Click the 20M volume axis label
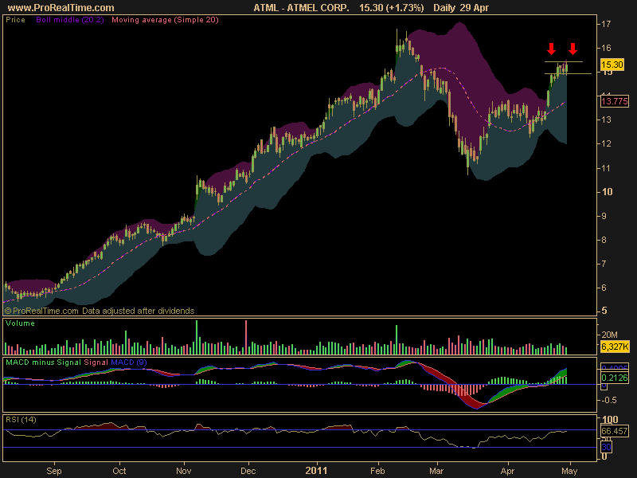The height and width of the screenshot is (478, 637). tap(609, 335)
